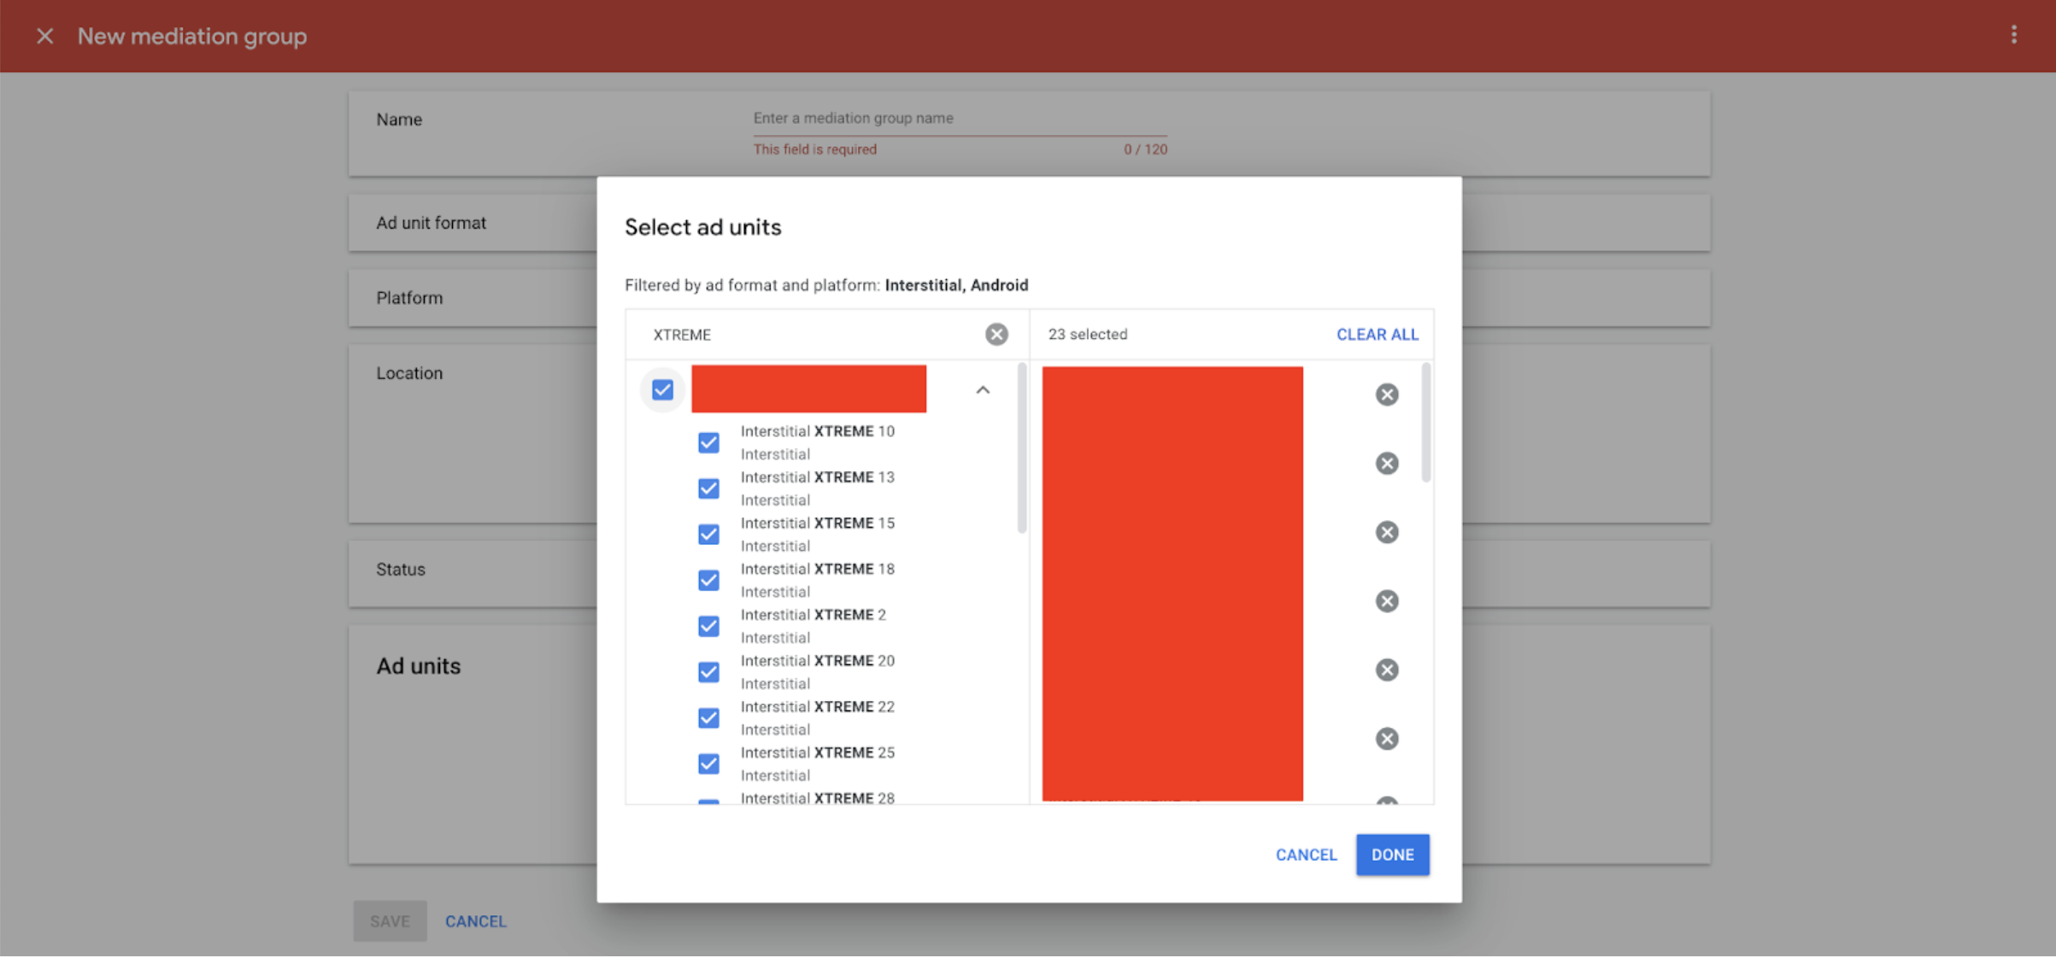This screenshot has height=958, width=2056.
Task: Click the 'New mediation group' header title
Action: pyautogui.click(x=191, y=37)
